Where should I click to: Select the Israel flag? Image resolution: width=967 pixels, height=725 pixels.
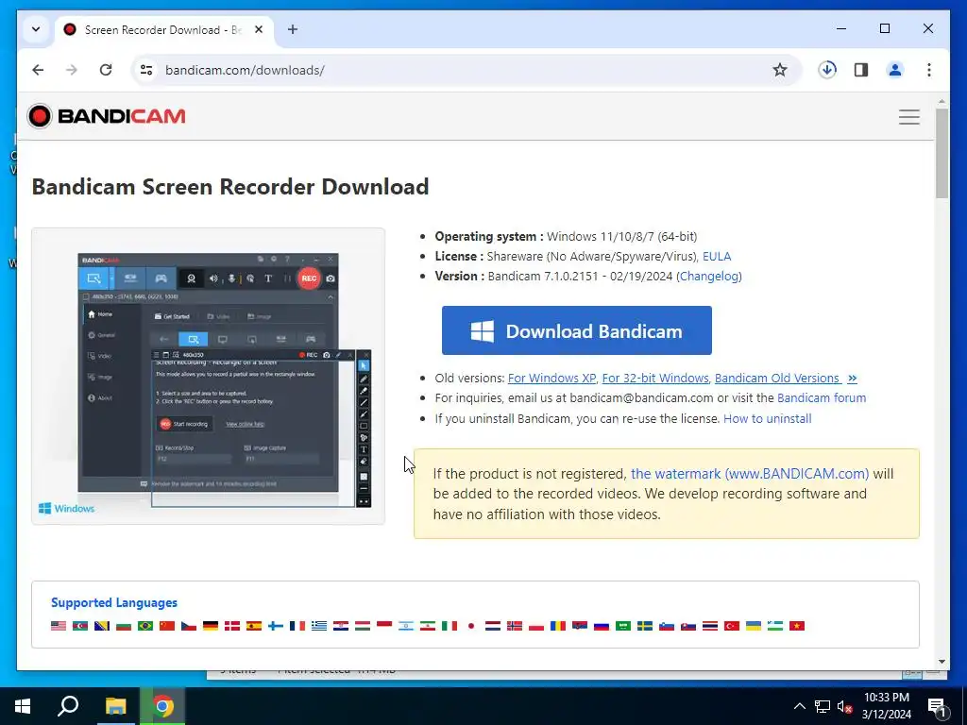coord(406,626)
